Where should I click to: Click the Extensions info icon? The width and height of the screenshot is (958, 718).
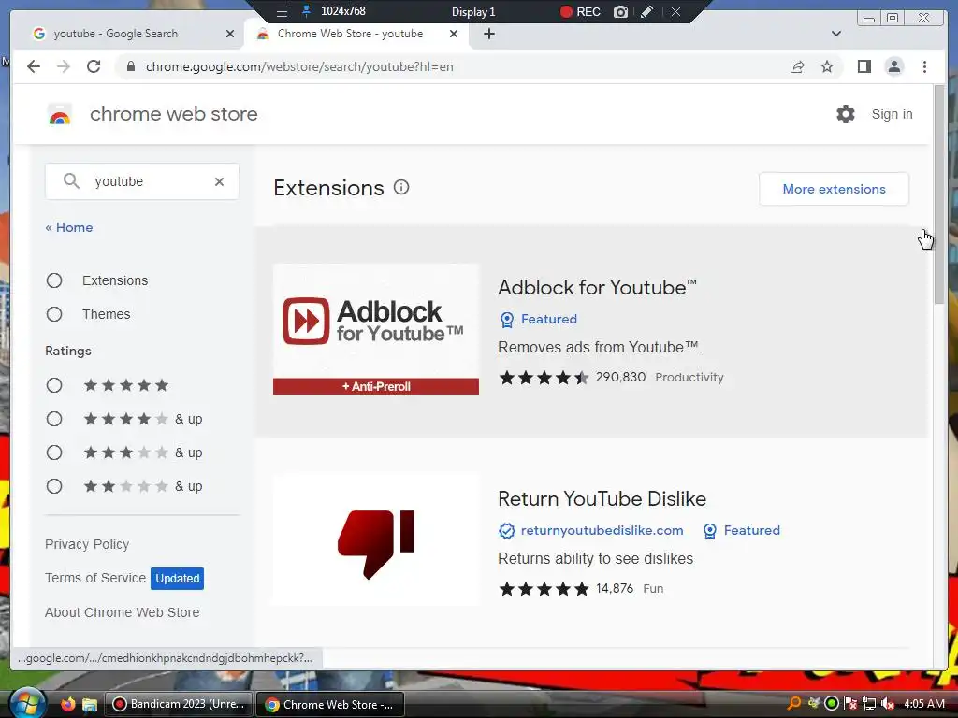[401, 187]
